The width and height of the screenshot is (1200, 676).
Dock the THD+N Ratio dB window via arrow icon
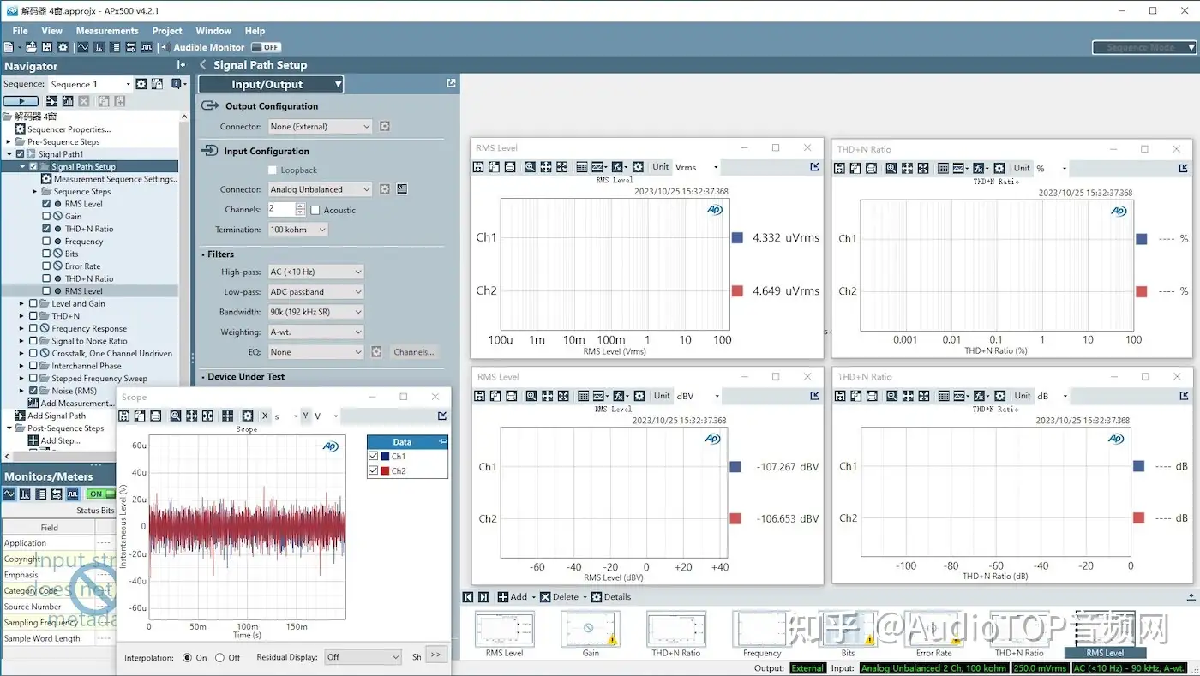1185,396
